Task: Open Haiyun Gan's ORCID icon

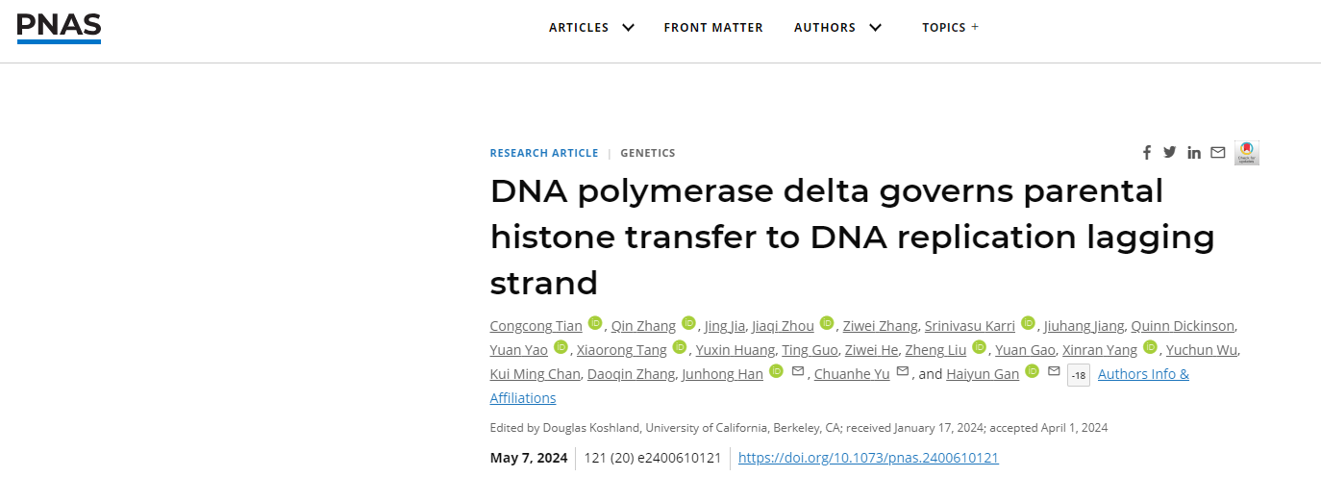Action: [x=1032, y=371]
